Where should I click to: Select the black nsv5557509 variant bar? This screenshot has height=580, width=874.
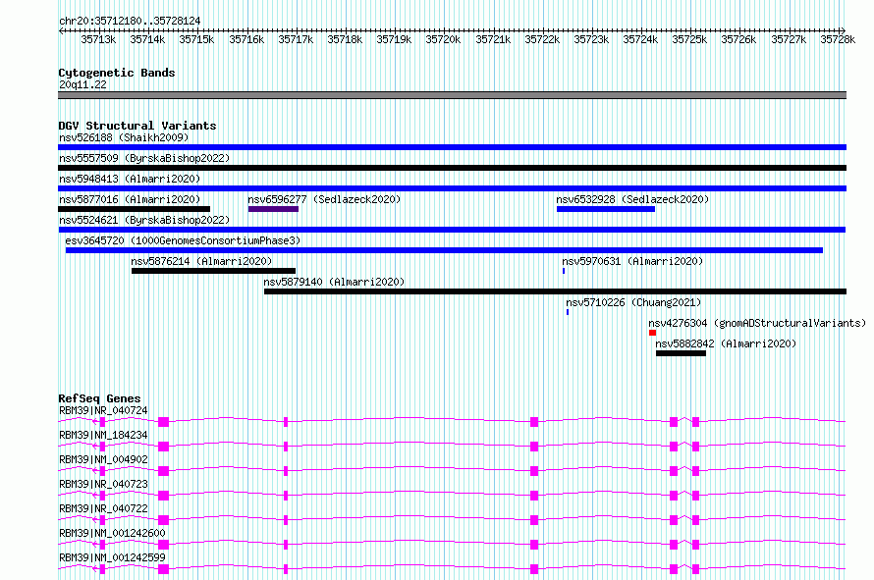tap(452, 168)
